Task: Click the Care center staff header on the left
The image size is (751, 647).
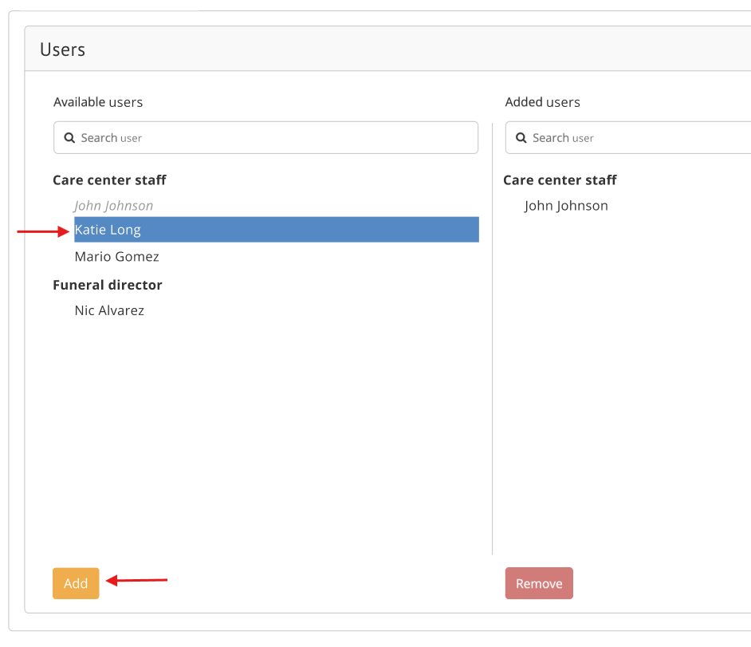Action: pos(109,180)
